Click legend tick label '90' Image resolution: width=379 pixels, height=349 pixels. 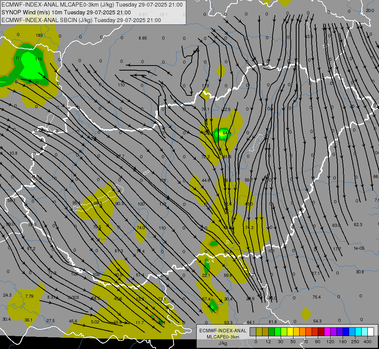317,342
